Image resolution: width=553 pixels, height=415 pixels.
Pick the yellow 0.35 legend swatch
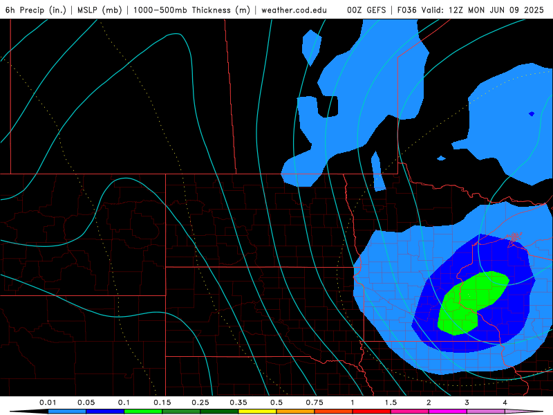[x=257, y=412]
